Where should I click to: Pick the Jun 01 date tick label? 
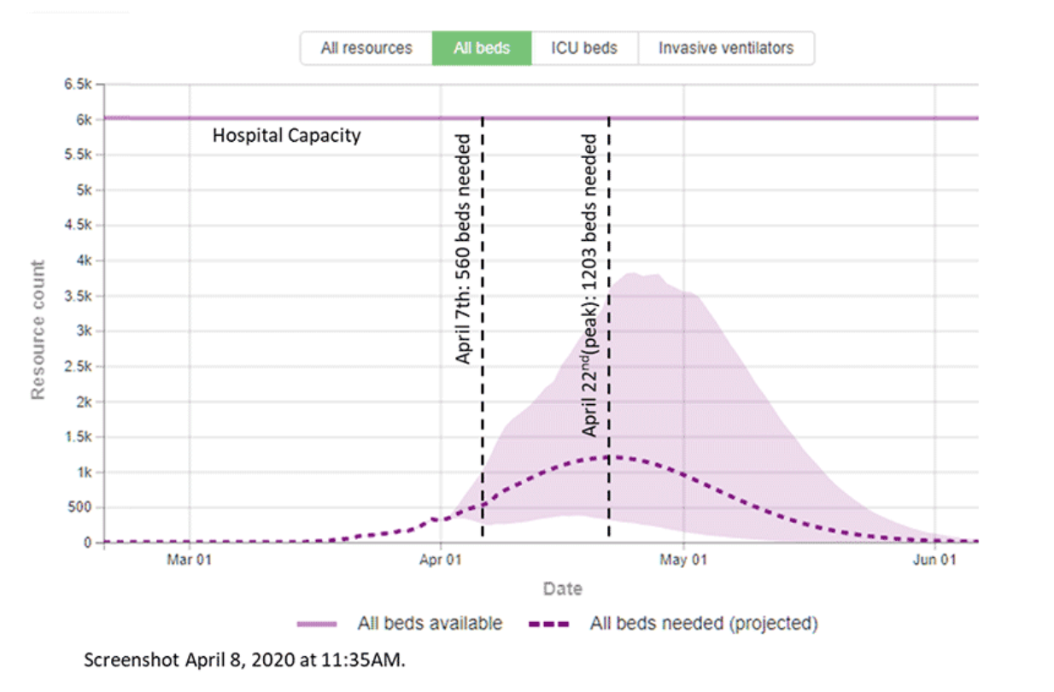tap(934, 561)
